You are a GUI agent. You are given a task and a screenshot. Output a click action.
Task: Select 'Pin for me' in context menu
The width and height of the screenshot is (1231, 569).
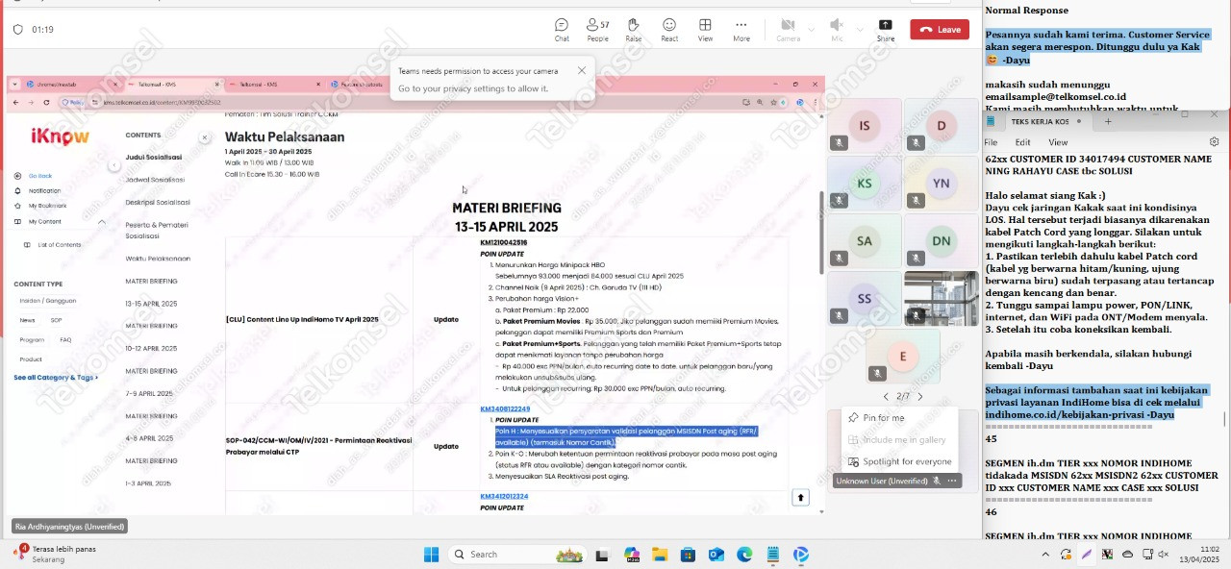pyautogui.click(x=899, y=418)
